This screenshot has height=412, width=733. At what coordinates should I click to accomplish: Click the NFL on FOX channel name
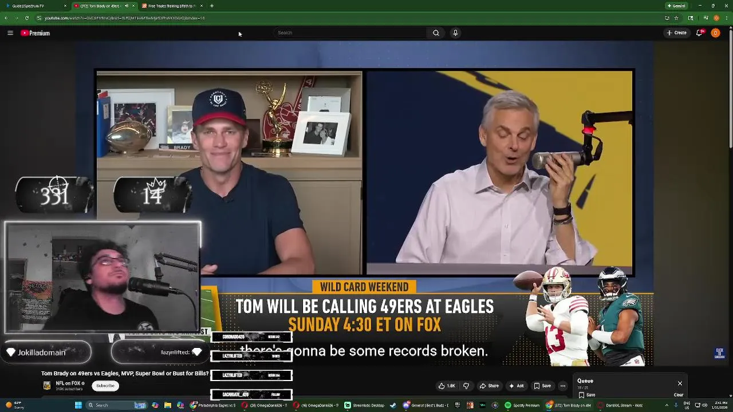68,383
